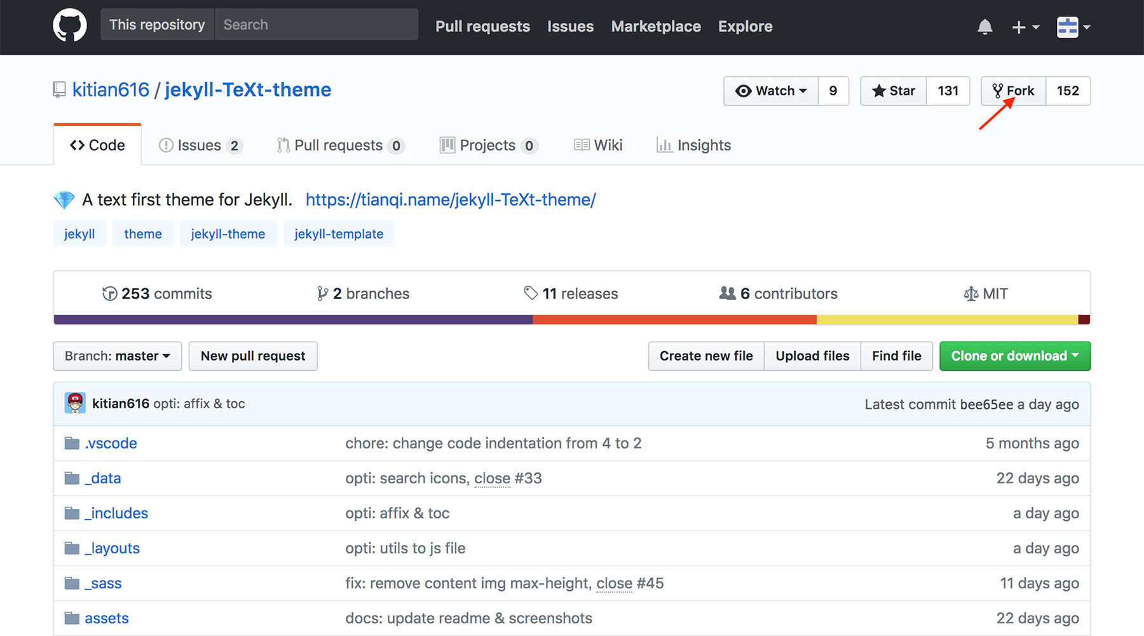Open the Projects tab
This screenshot has height=636, width=1144.
489,145
